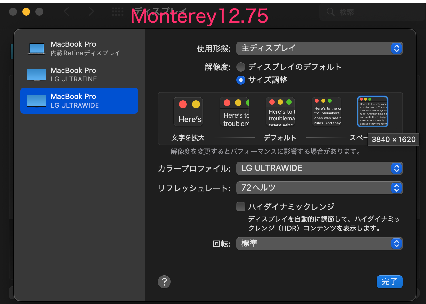Click the カラープロファイル label

point(194,169)
